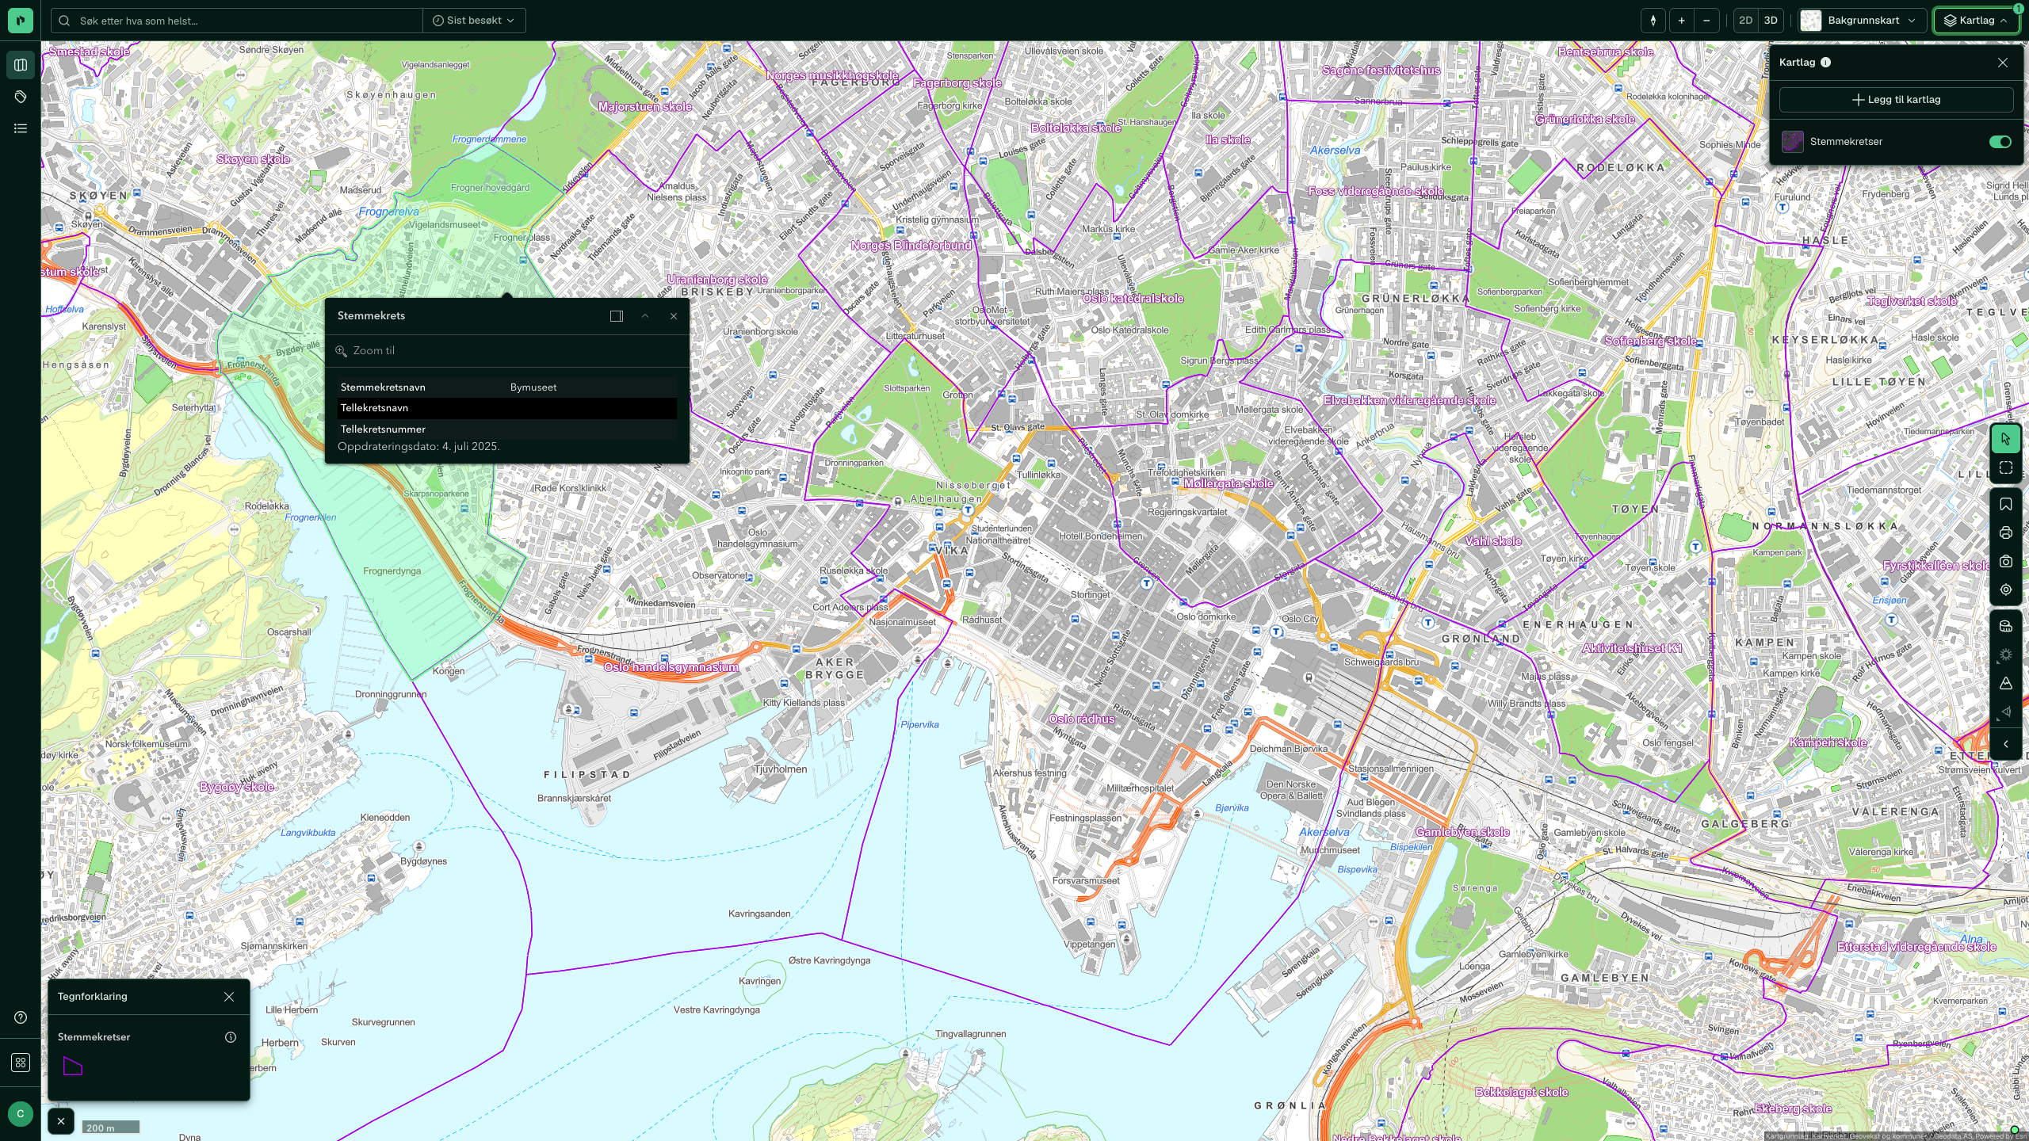Show info for Stemmekretser legend
Image resolution: width=2029 pixels, height=1141 pixels.
click(x=231, y=1037)
